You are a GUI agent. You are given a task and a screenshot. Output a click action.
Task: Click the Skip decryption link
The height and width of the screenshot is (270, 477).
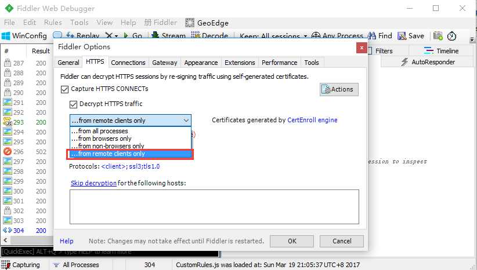93,183
